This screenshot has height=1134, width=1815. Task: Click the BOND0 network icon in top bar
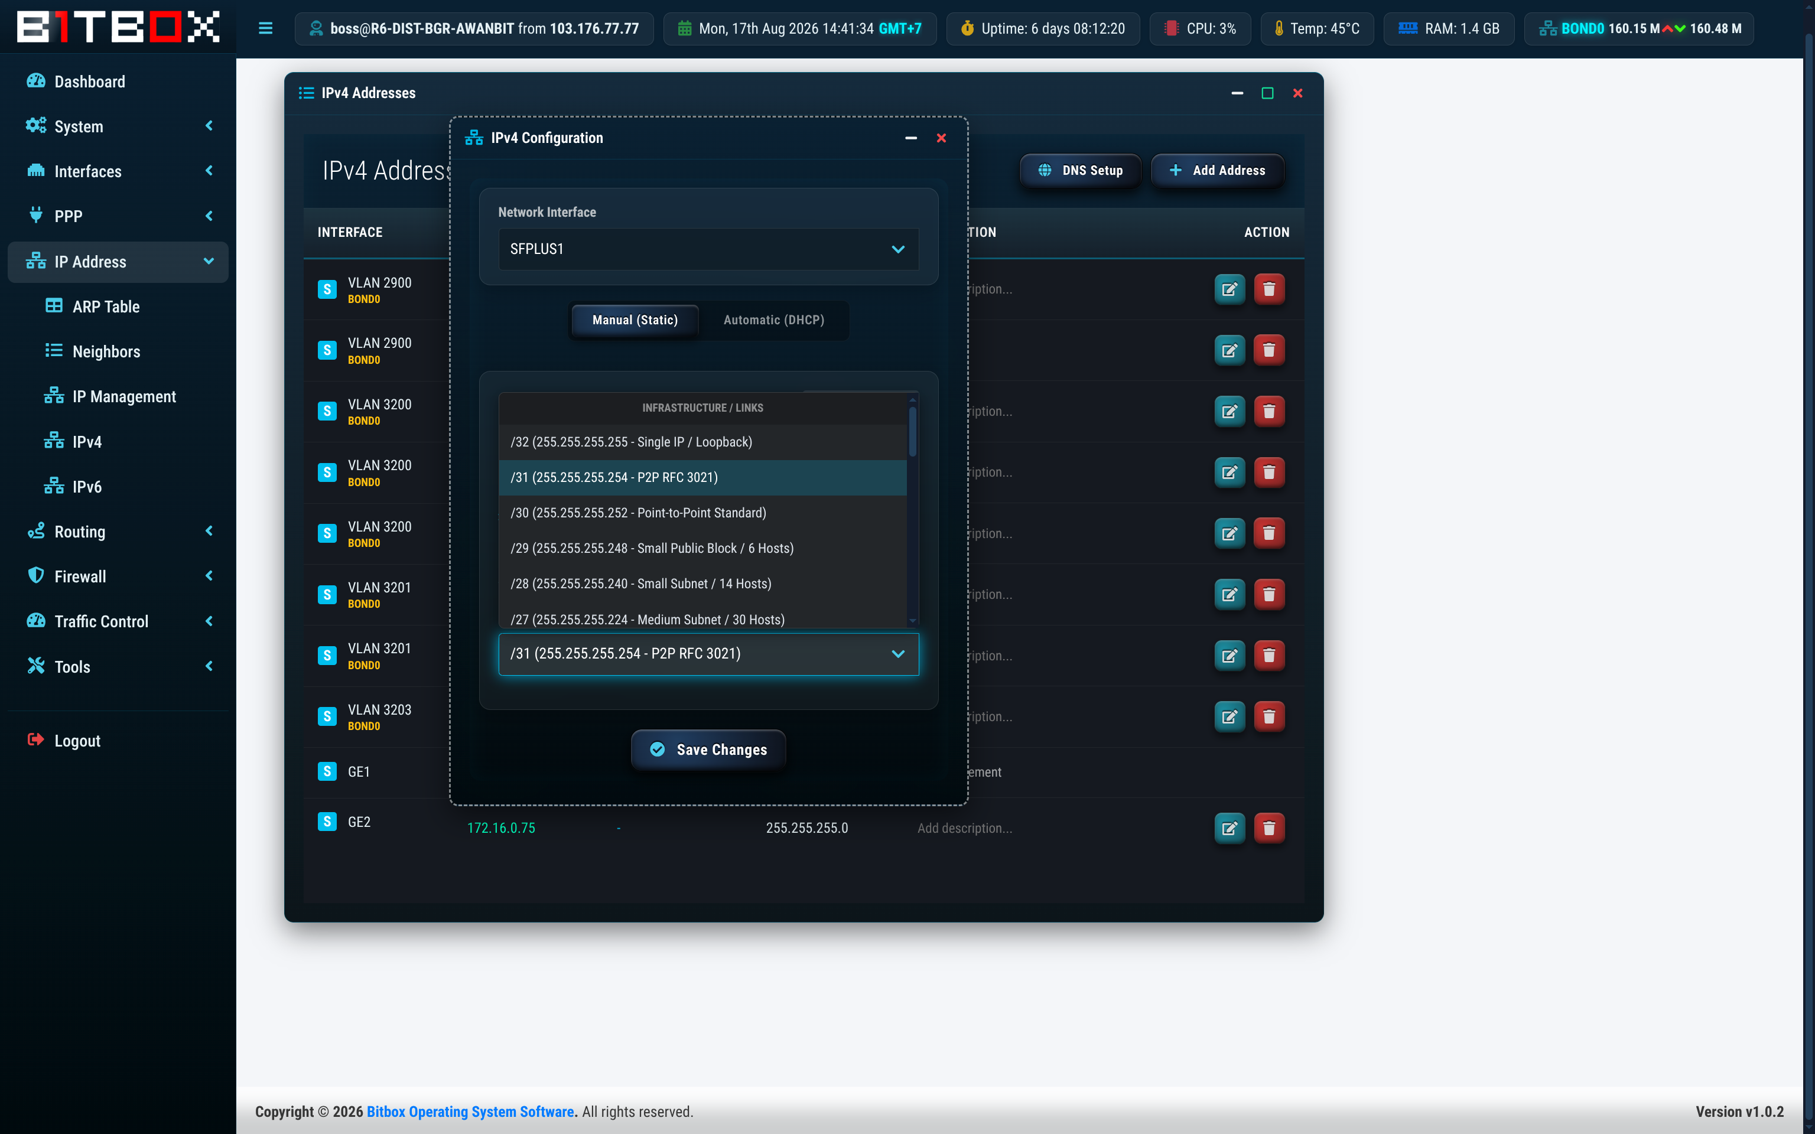1548,28
